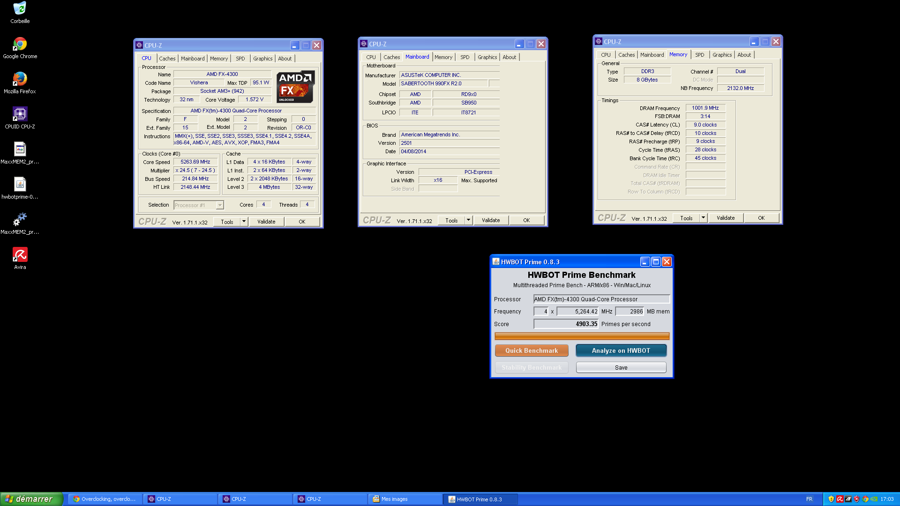900x506 pixels.
Task: Open hwbotprime desktop file icon
Action: (x=20, y=188)
